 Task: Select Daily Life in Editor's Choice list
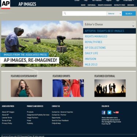110,53
